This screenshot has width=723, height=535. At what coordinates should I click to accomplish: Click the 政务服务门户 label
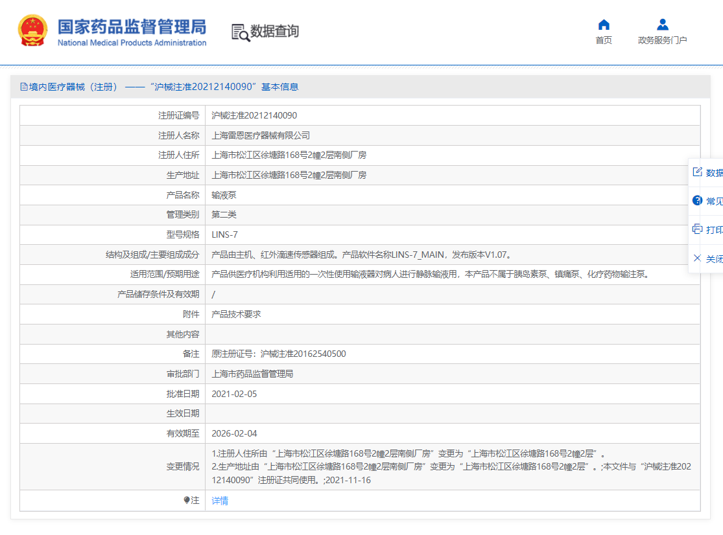click(x=663, y=41)
